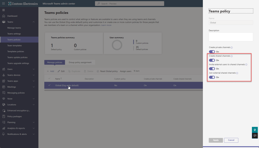Screen dimensions: 259x148
Task: Turn off Create private channels toggle
Action: (212, 52)
